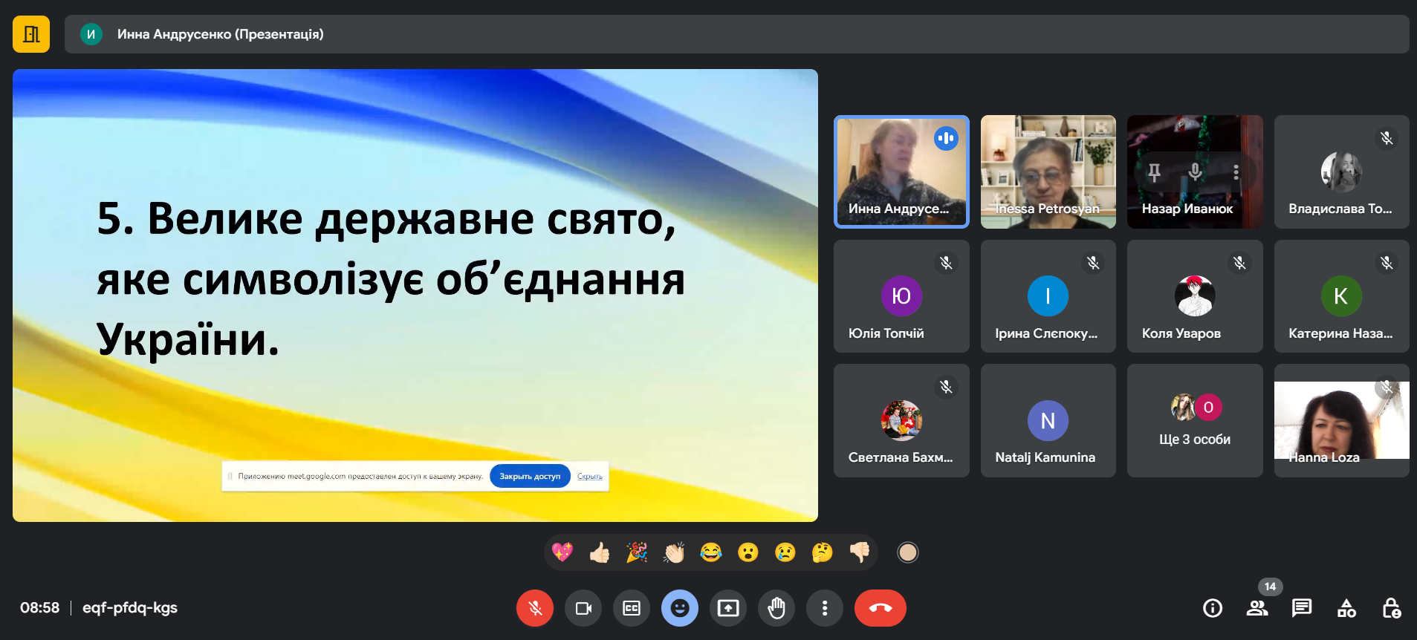Toggle the camera on or off

point(583,608)
